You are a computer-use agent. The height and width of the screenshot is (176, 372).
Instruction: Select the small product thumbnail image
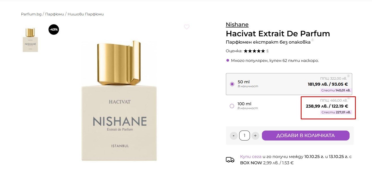30,40
